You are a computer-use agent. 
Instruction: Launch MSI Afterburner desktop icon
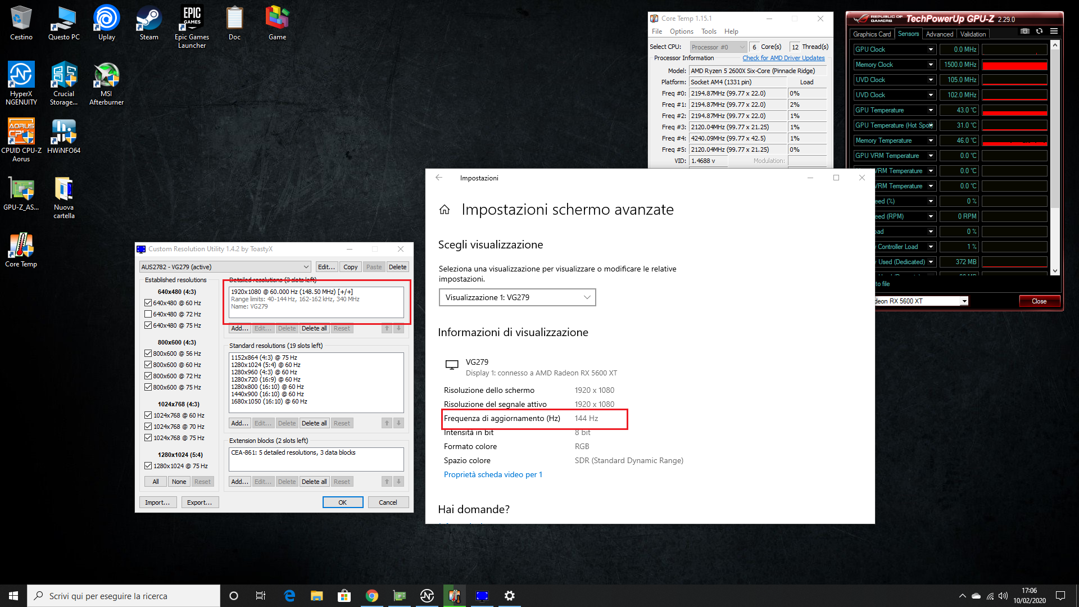pos(106,83)
